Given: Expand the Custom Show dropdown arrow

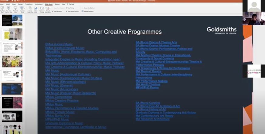Looking at the screenshot, I should [x=25, y=8].
